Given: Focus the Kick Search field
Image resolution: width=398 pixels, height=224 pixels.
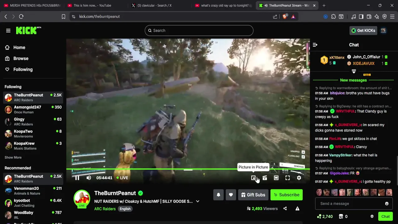Looking at the screenshot, I should pyautogui.click(x=199, y=30).
